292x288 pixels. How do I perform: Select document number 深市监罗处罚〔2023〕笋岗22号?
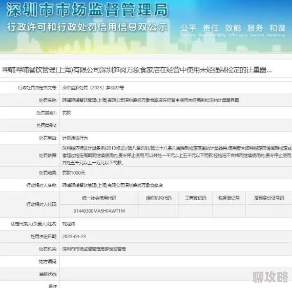tap(93, 88)
